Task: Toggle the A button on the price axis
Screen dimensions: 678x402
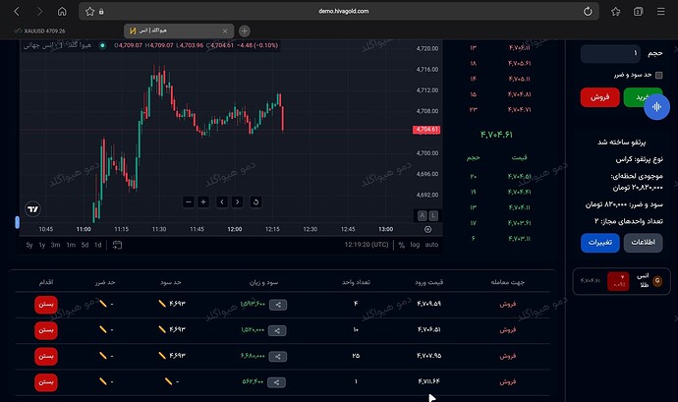Action: coord(422,215)
